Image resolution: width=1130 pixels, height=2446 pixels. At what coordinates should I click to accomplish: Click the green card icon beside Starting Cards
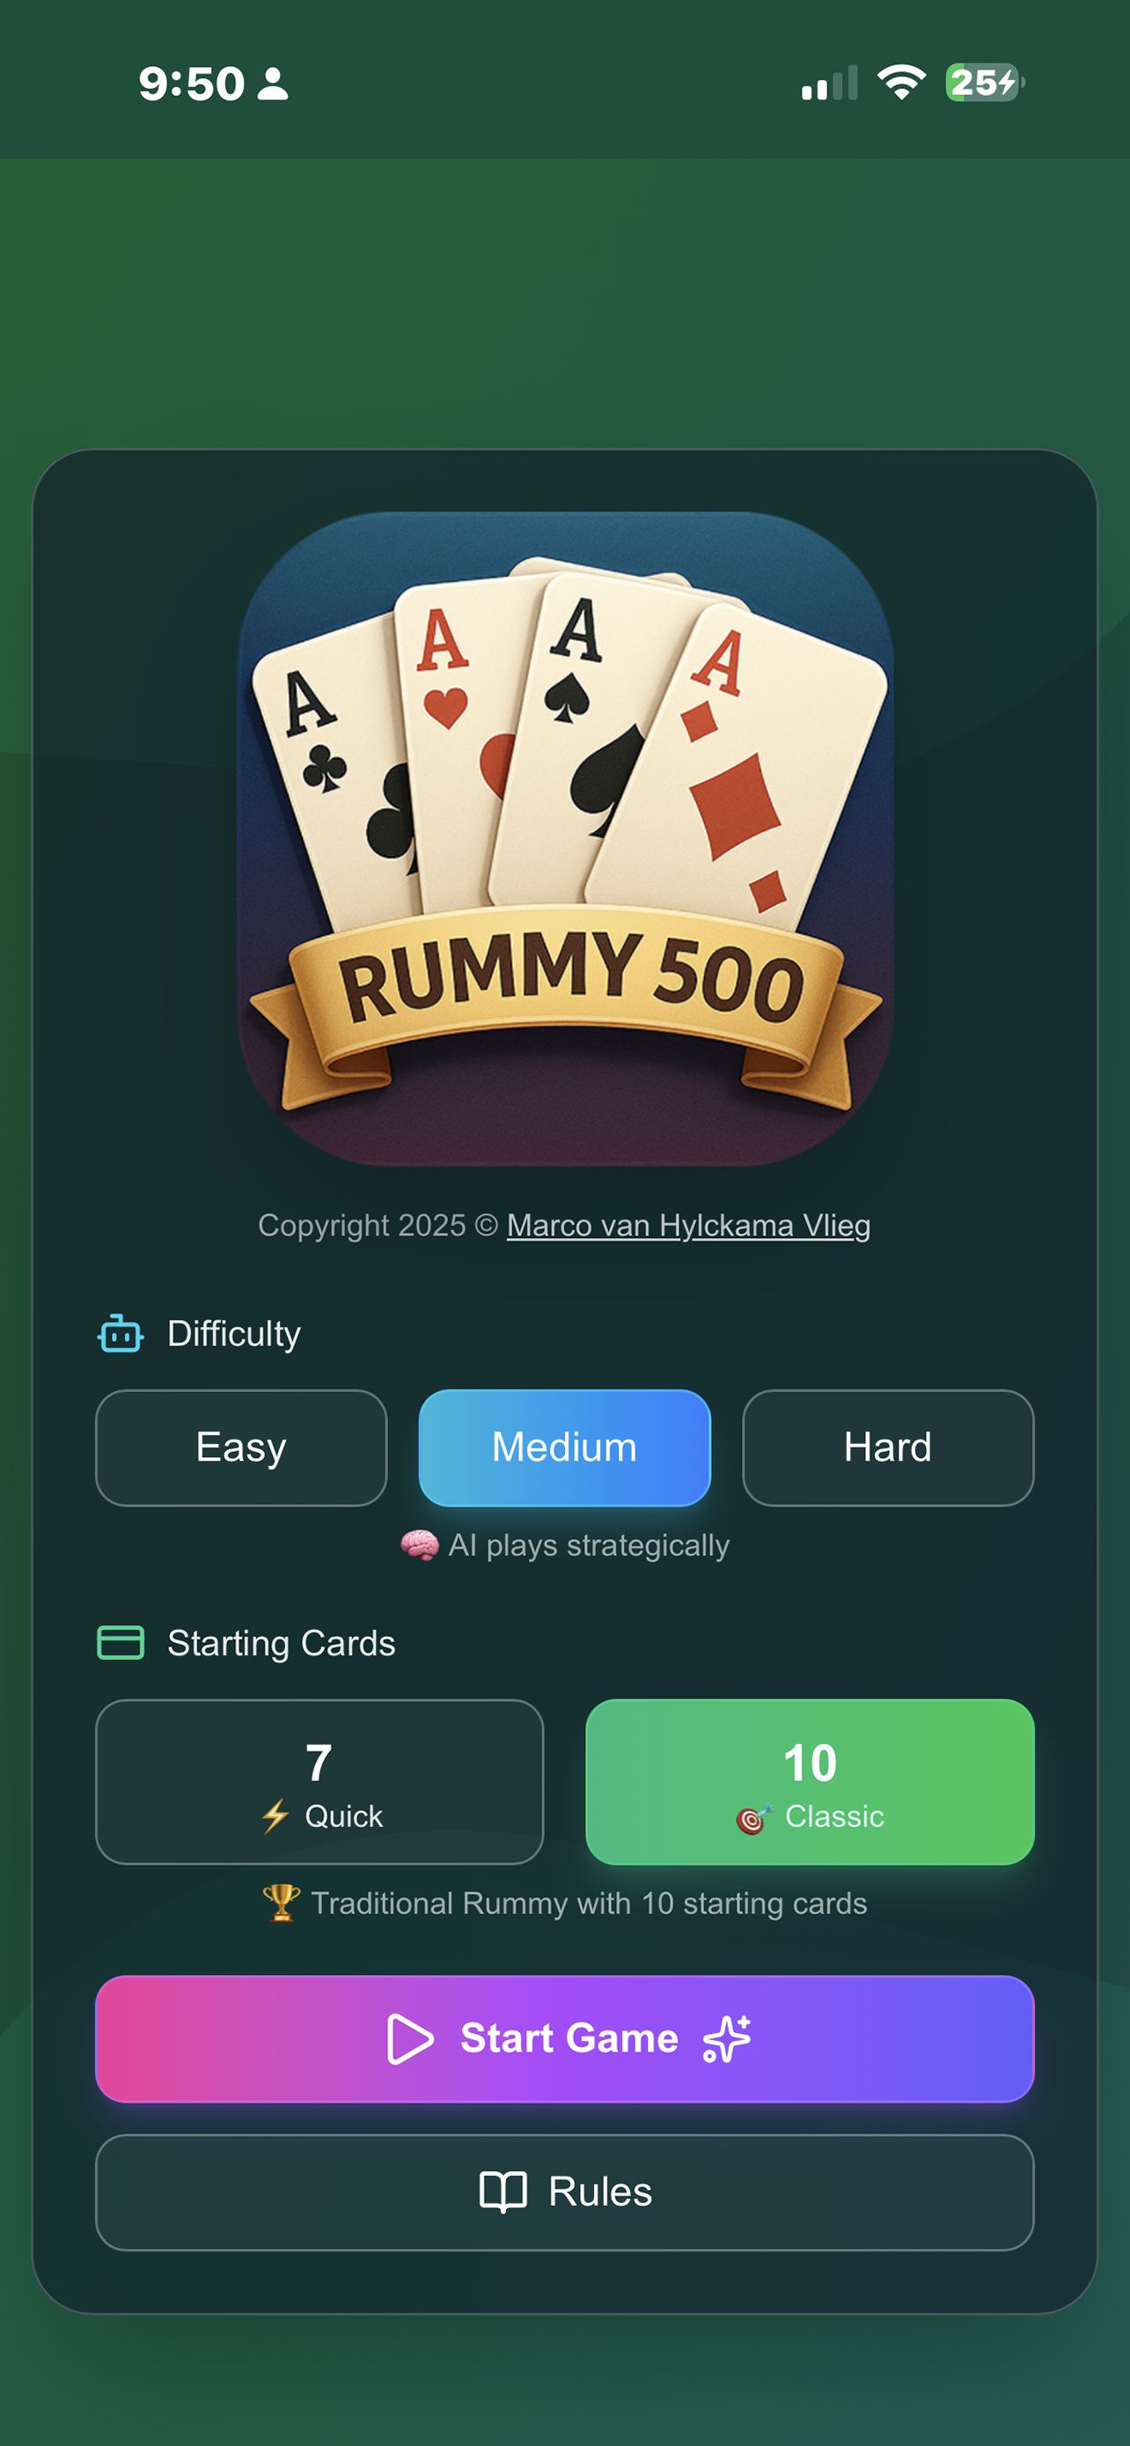(x=121, y=1643)
